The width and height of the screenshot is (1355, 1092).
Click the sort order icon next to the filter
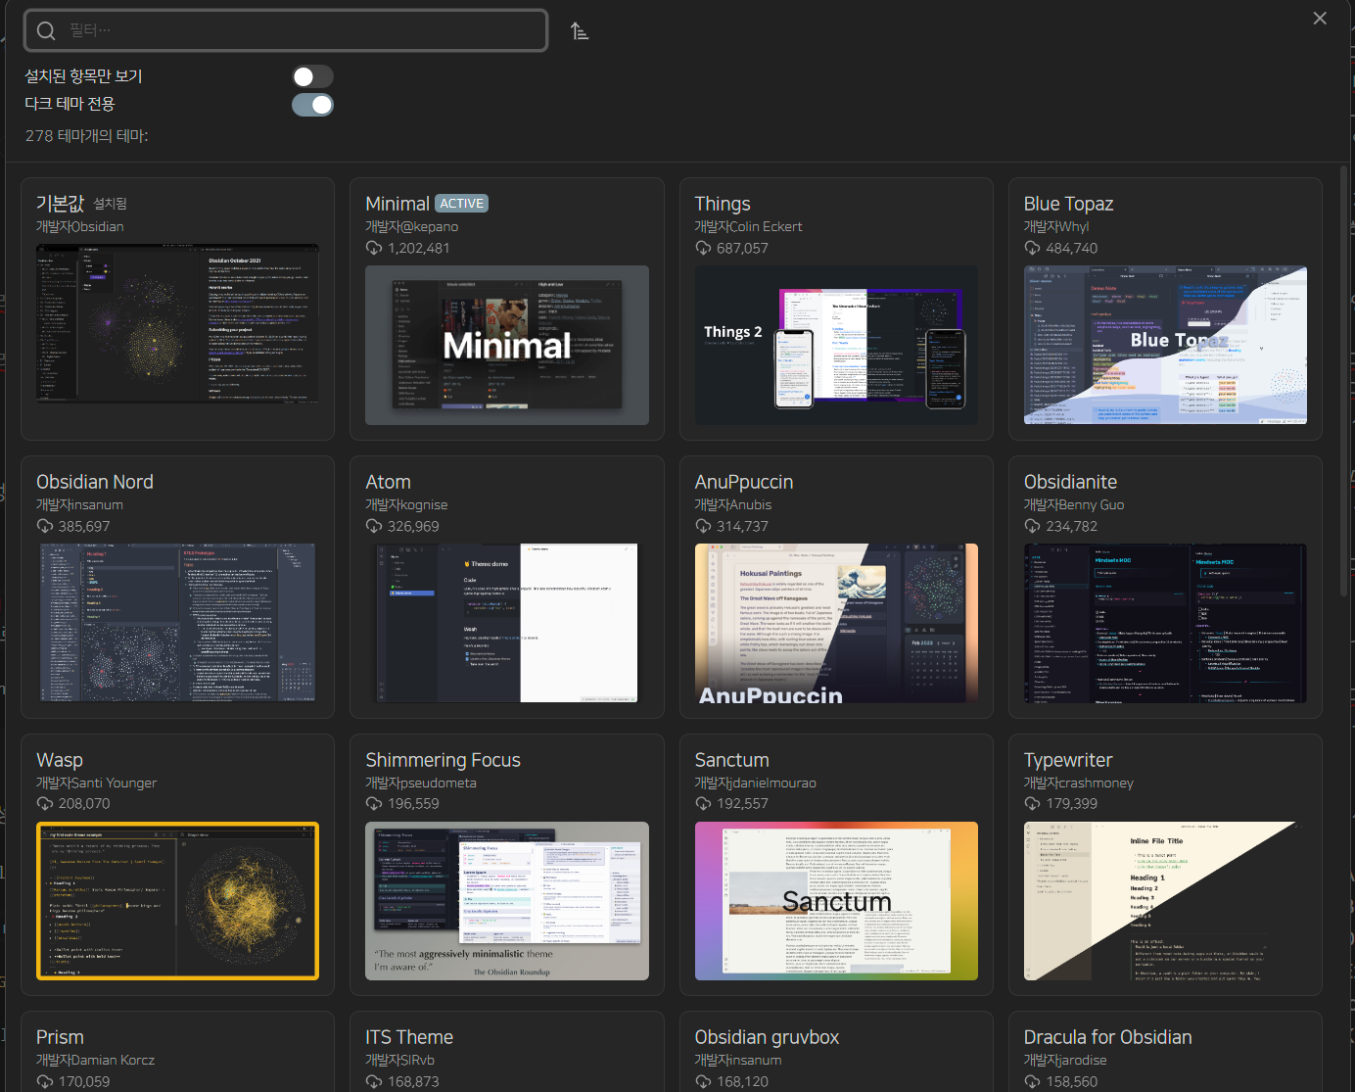click(x=580, y=31)
